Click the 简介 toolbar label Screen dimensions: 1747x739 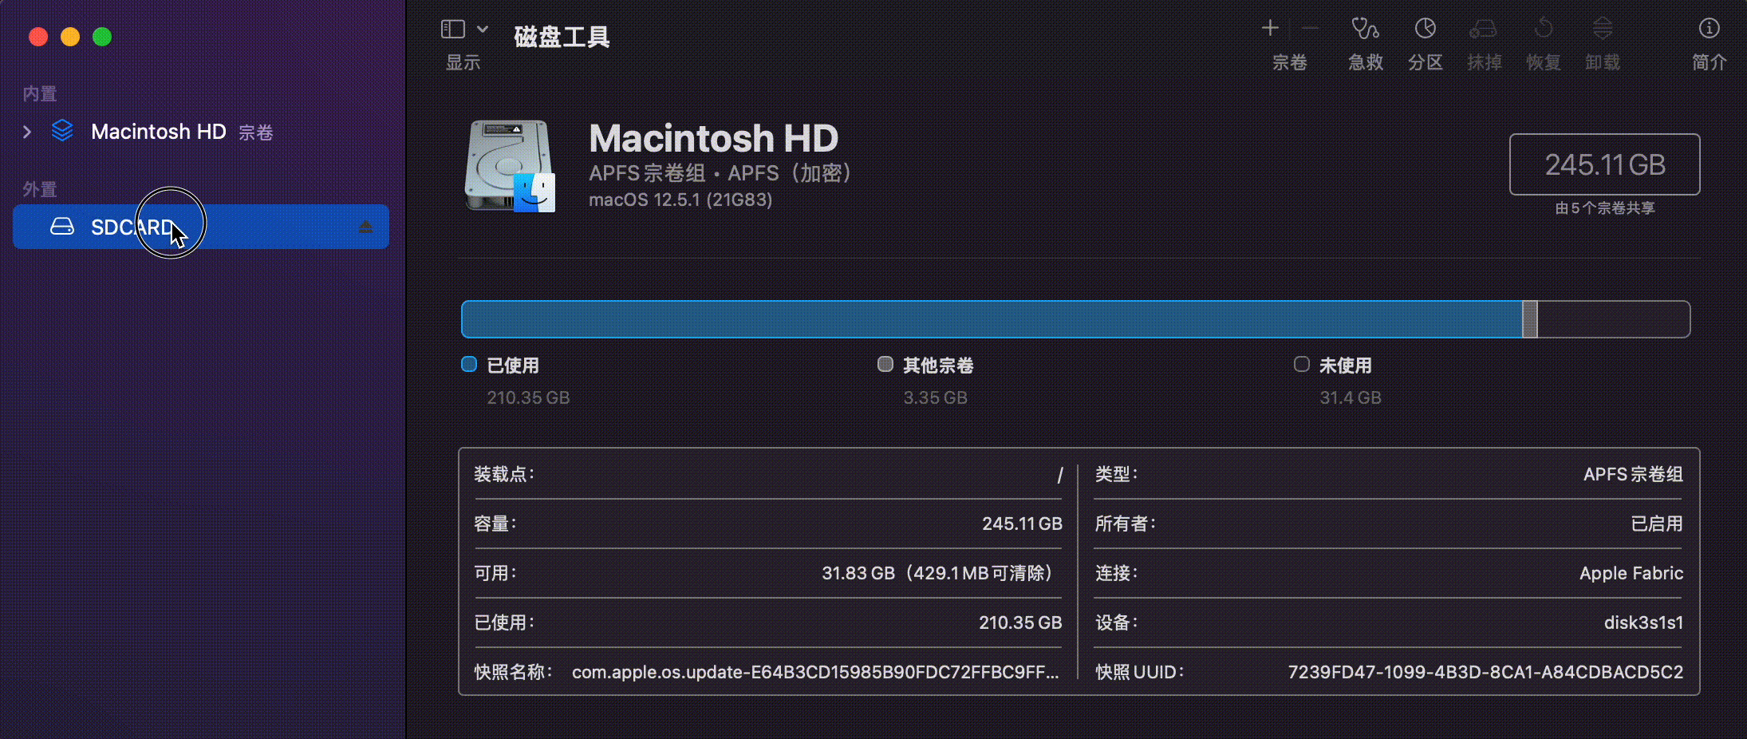1710,62
